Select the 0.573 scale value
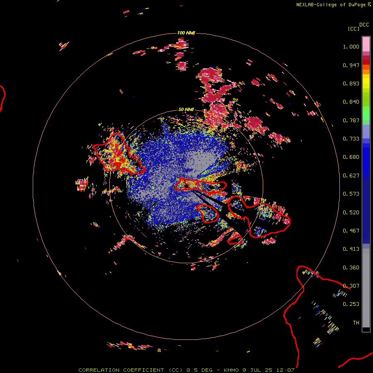The image size is (373, 373). pos(351,194)
